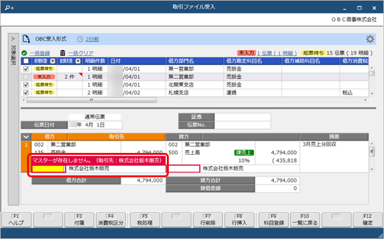Viewport: 384px width, 239px height.
Task: Click the 日付 column header
Action: 137,61
